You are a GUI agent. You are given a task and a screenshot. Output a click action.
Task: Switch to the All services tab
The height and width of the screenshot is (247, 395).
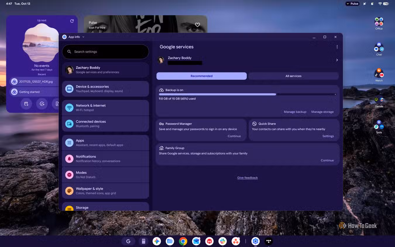click(x=293, y=76)
